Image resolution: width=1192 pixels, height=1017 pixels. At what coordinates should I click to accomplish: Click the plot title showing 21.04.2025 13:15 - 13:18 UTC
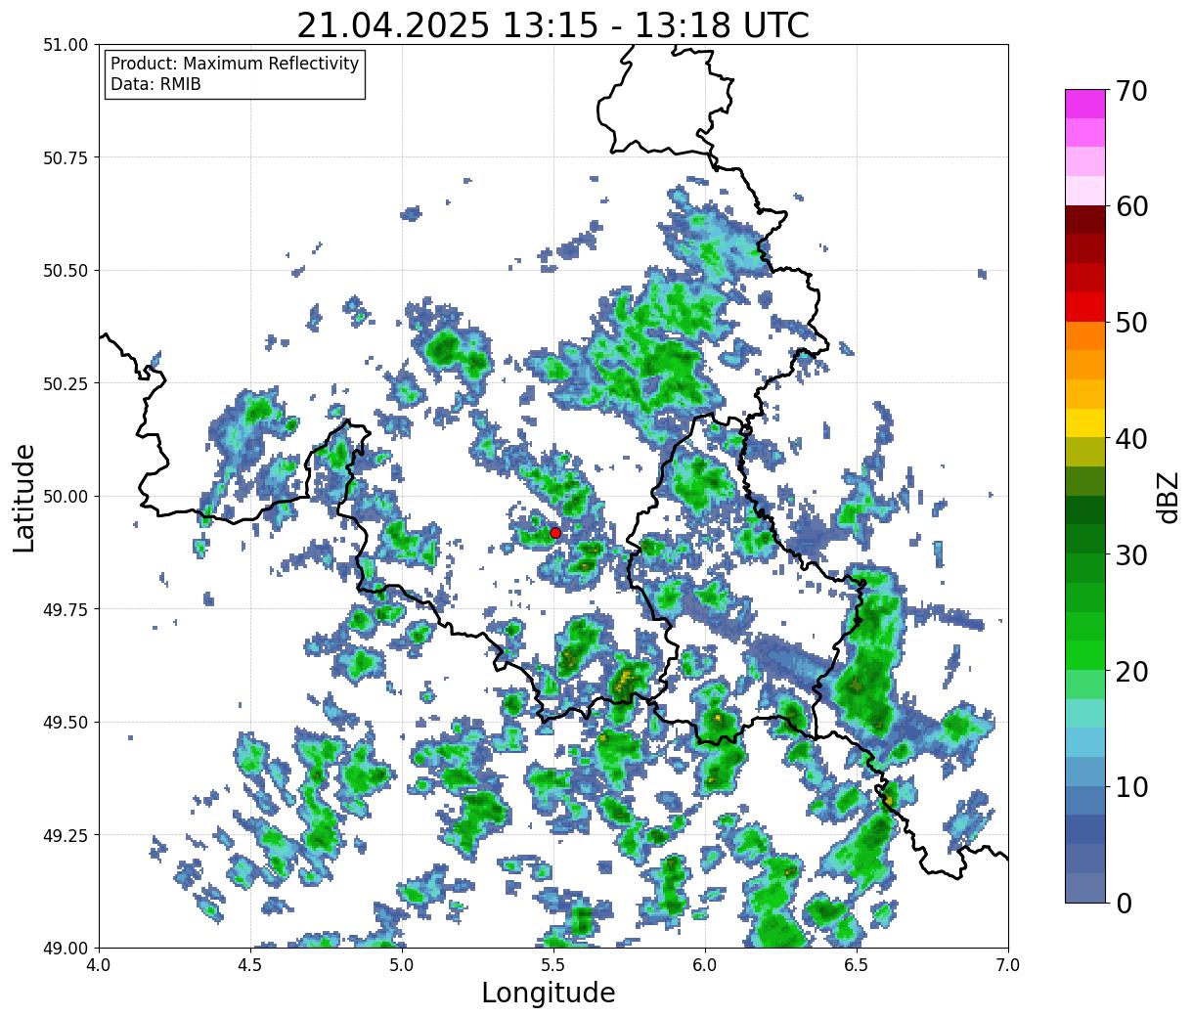pos(552,24)
